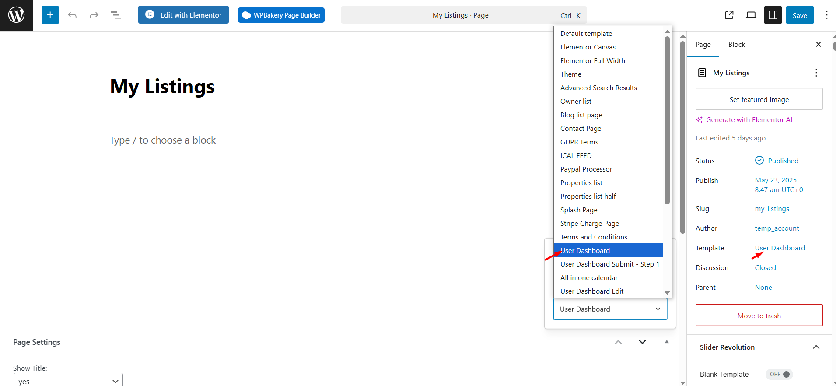Image resolution: width=836 pixels, height=386 pixels.
Task: Click the Published status link
Action: [x=783, y=161]
